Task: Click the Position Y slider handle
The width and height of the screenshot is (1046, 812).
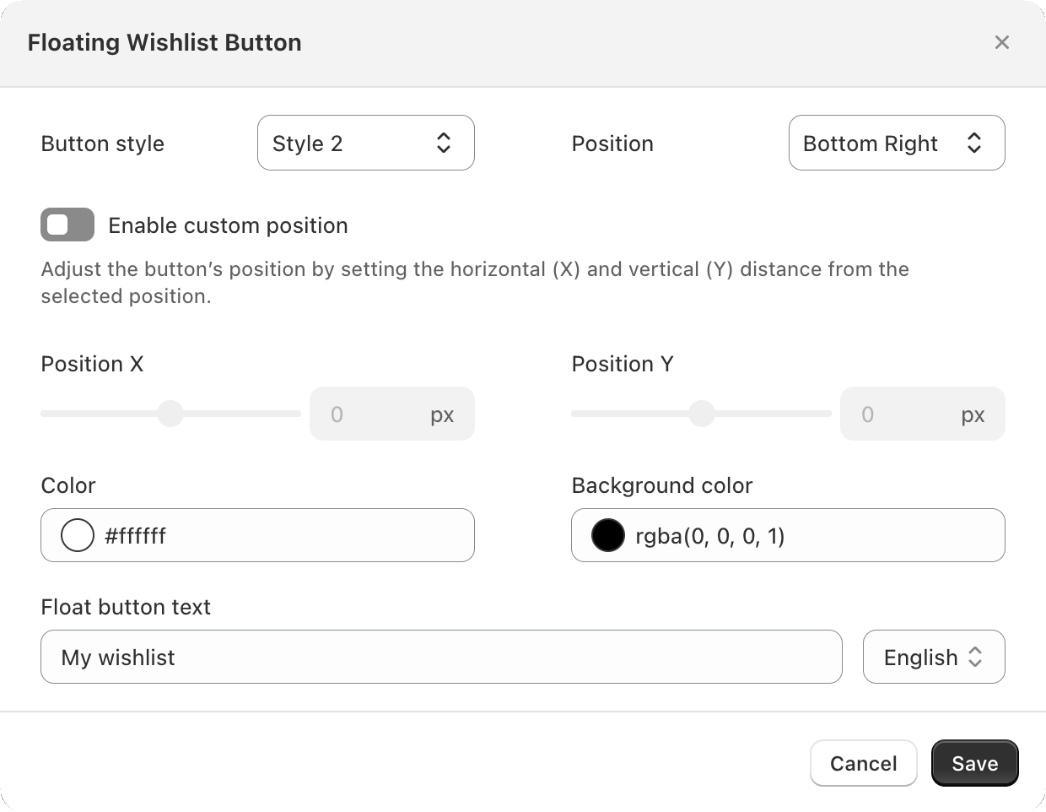Action: 701,414
